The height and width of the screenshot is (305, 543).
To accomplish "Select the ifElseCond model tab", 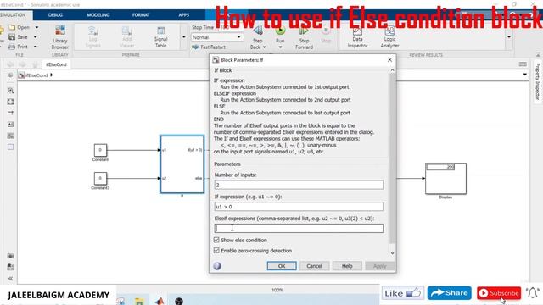I will pyautogui.click(x=56, y=64).
